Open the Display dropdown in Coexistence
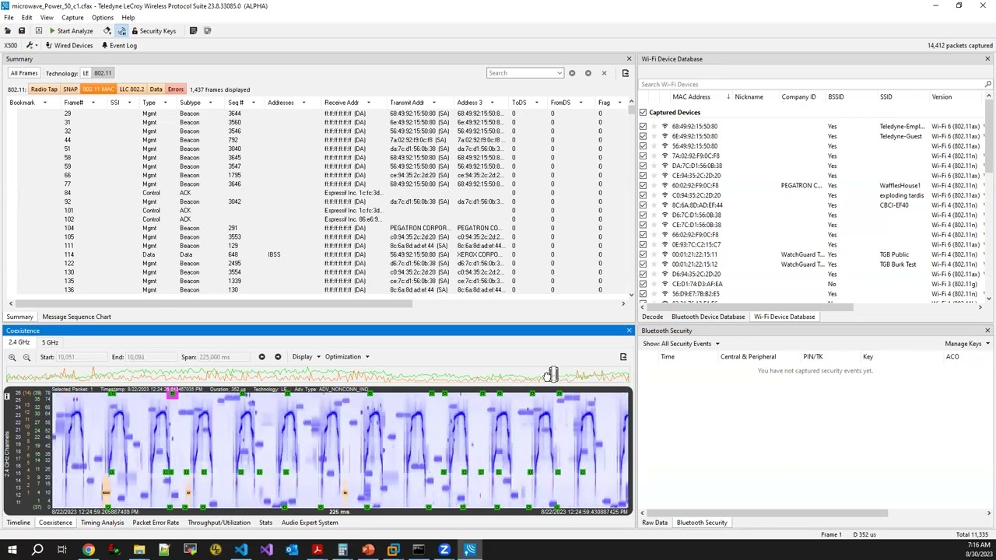The image size is (996, 560). [x=306, y=357]
